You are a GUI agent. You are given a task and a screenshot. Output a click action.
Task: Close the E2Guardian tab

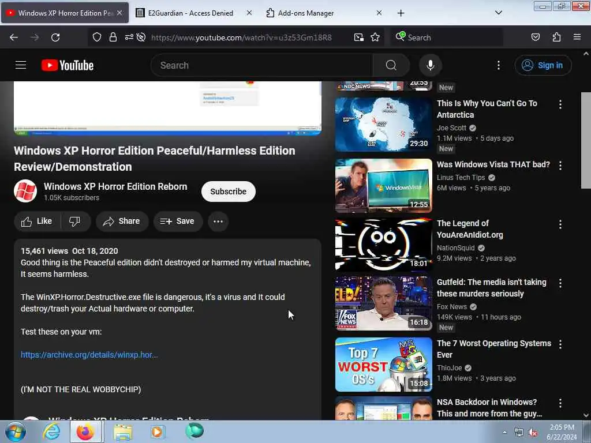point(249,13)
